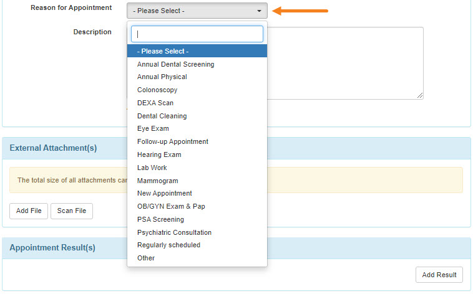473x299 pixels.
Task: Select Psychiatric Consultation option
Action: (174, 232)
